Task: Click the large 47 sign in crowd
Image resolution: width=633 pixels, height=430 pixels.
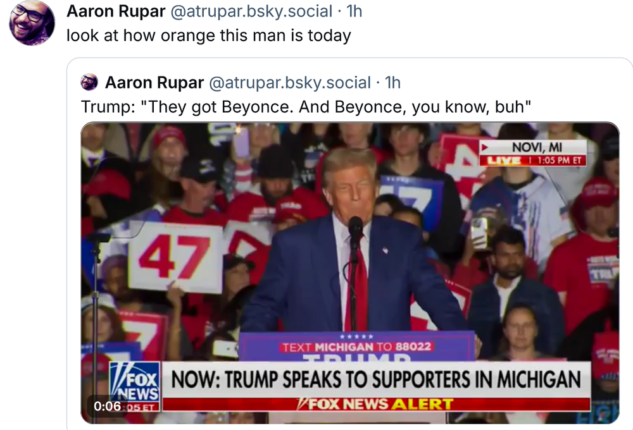Action: pyautogui.click(x=175, y=257)
